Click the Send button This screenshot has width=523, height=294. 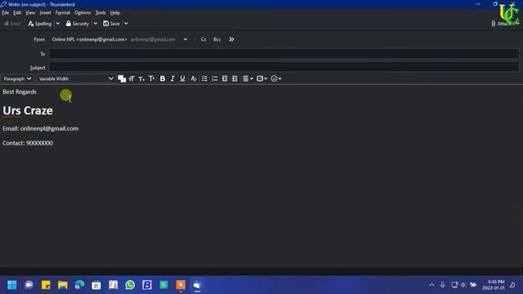[x=12, y=24]
